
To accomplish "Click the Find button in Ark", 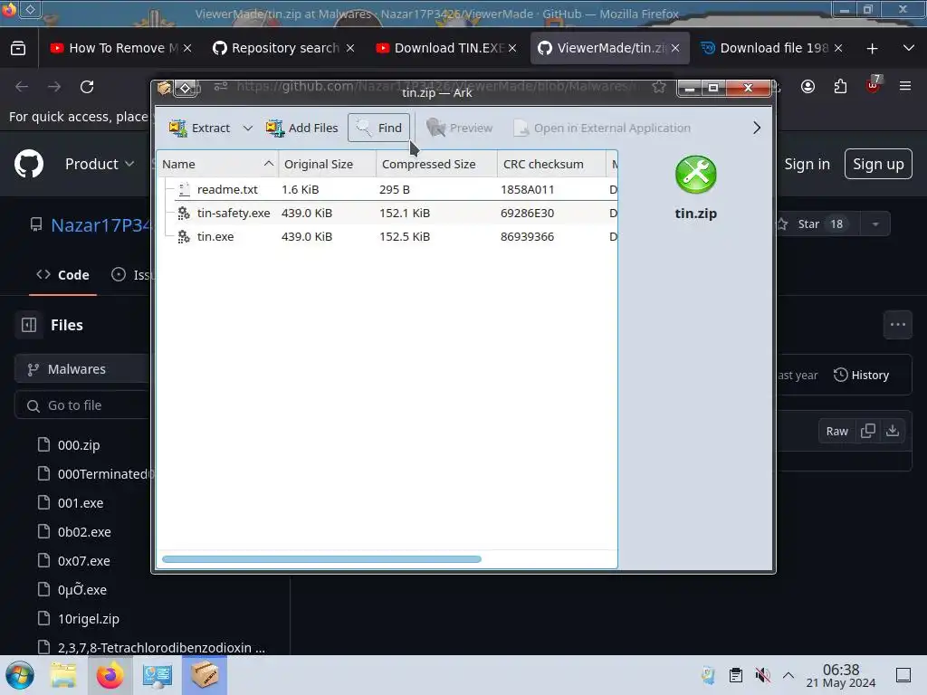I will coord(379,128).
